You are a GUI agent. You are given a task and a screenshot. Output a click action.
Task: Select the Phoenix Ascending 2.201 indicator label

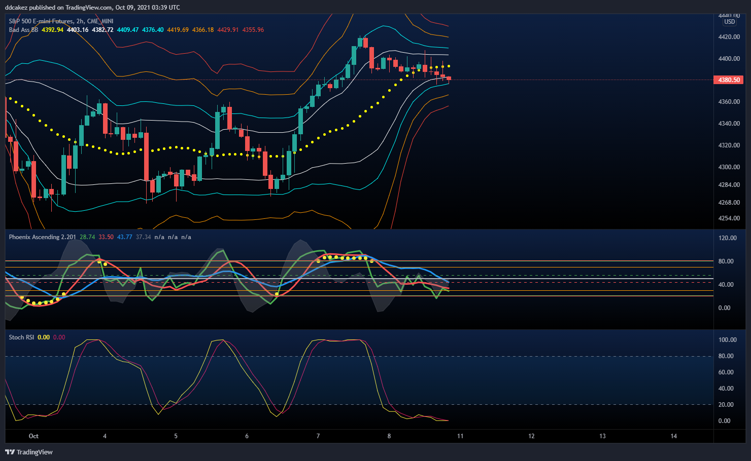(43, 237)
